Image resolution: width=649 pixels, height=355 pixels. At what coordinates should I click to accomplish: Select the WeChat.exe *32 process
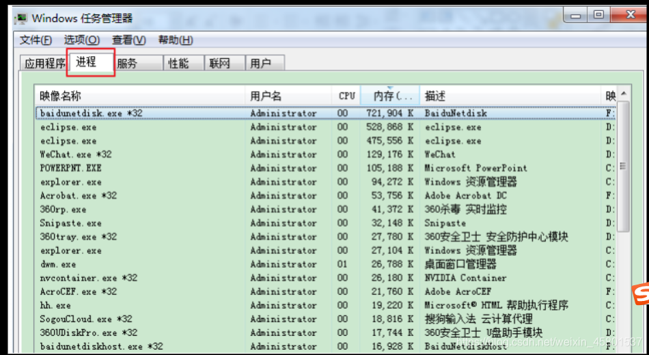click(x=326, y=155)
